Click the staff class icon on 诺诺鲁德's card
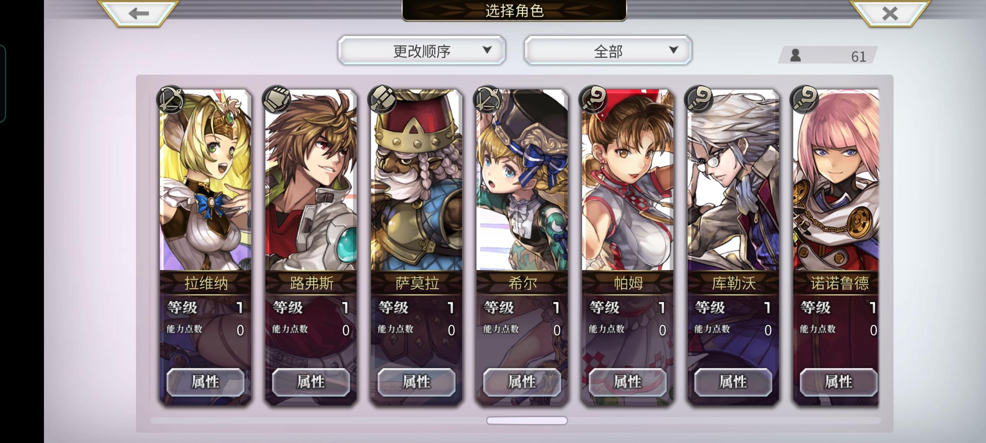The width and height of the screenshot is (986, 443). click(x=804, y=100)
